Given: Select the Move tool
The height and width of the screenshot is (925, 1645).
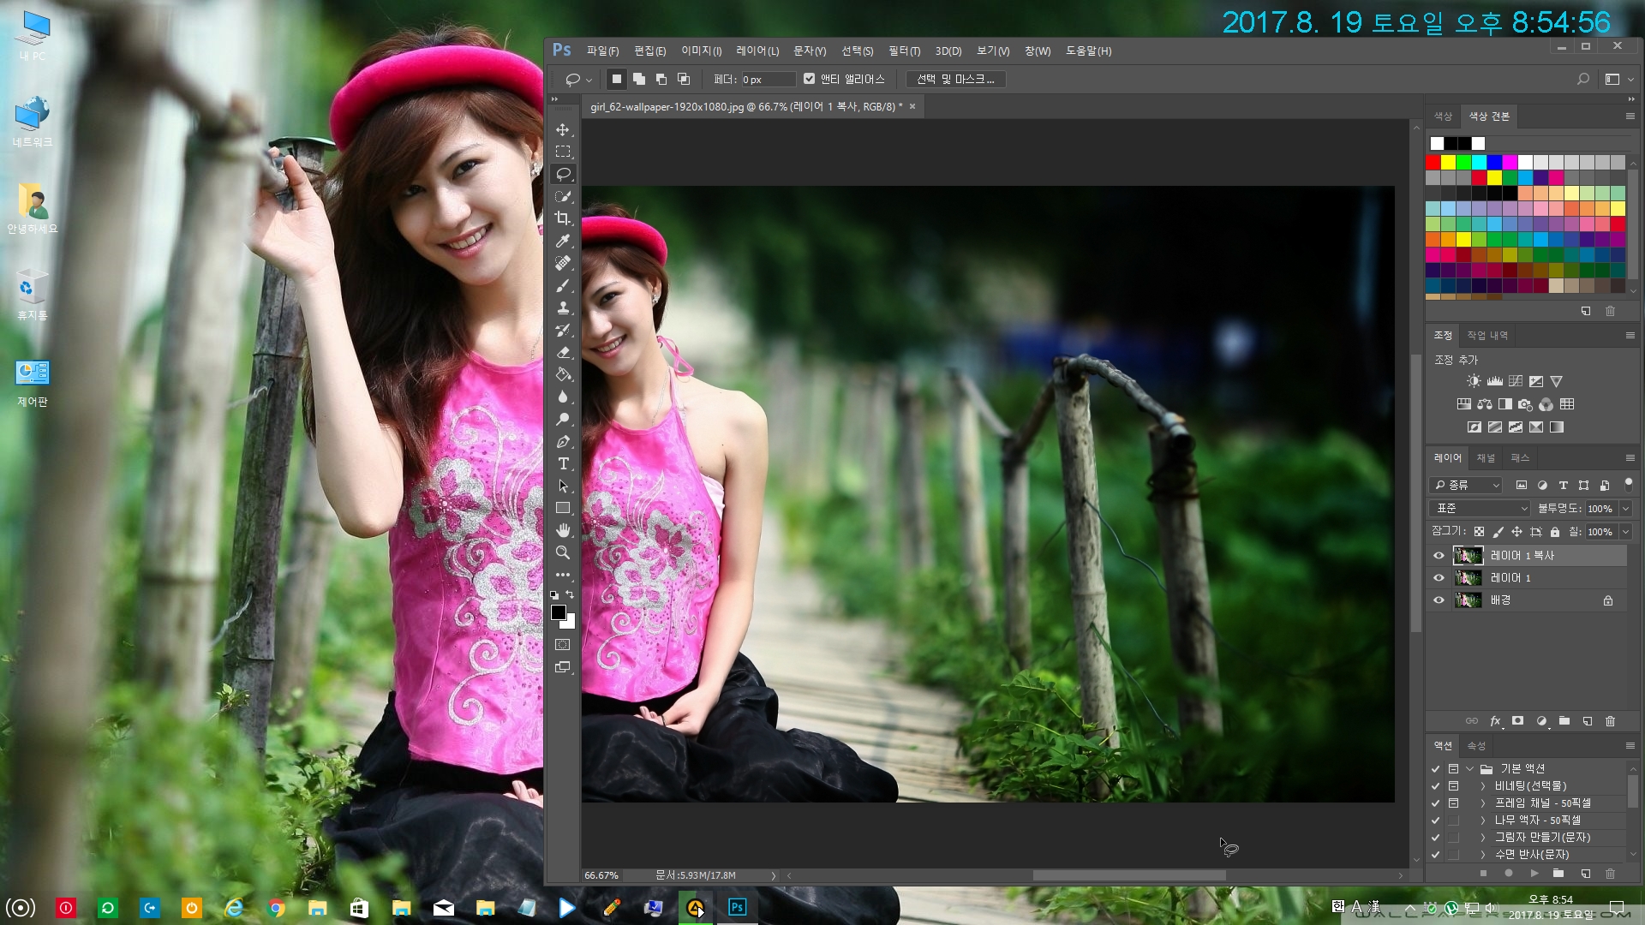Looking at the screenshot, I should tap(563, 129).
